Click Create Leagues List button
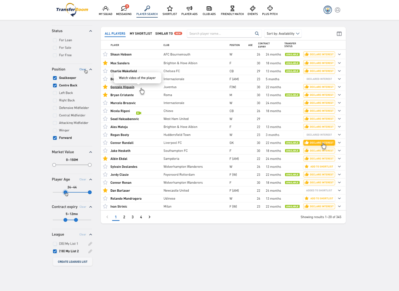Viewport: 399px width, 291px height. (x=72, y=262)
